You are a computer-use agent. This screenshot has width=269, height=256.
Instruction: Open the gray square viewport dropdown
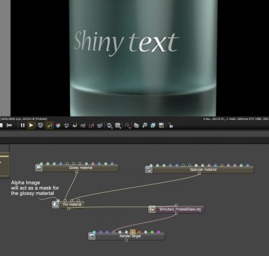pyautogui.click(x=118, y=125)
